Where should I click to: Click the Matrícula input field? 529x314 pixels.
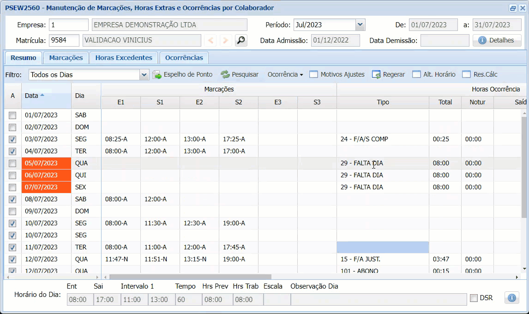(x=64, y=41)
